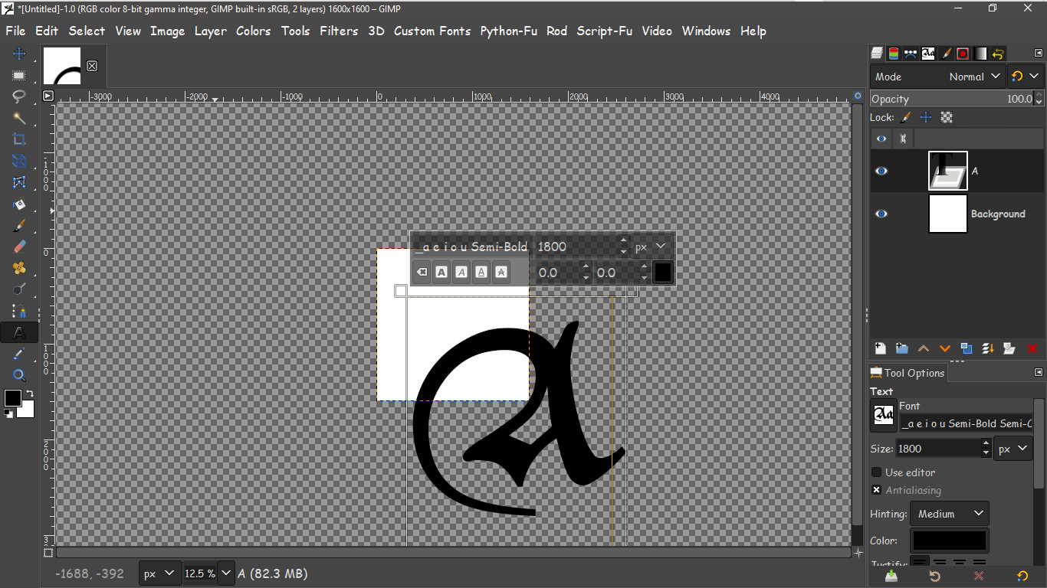Viewport: 1047px width, 588px height.
Task: Create a new layer group
Action: (902, 348)
